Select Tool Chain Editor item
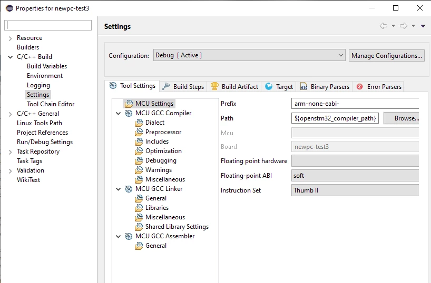 click(51, 104)
